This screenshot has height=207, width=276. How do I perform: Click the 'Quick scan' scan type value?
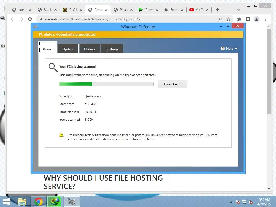tap(93, 96)
